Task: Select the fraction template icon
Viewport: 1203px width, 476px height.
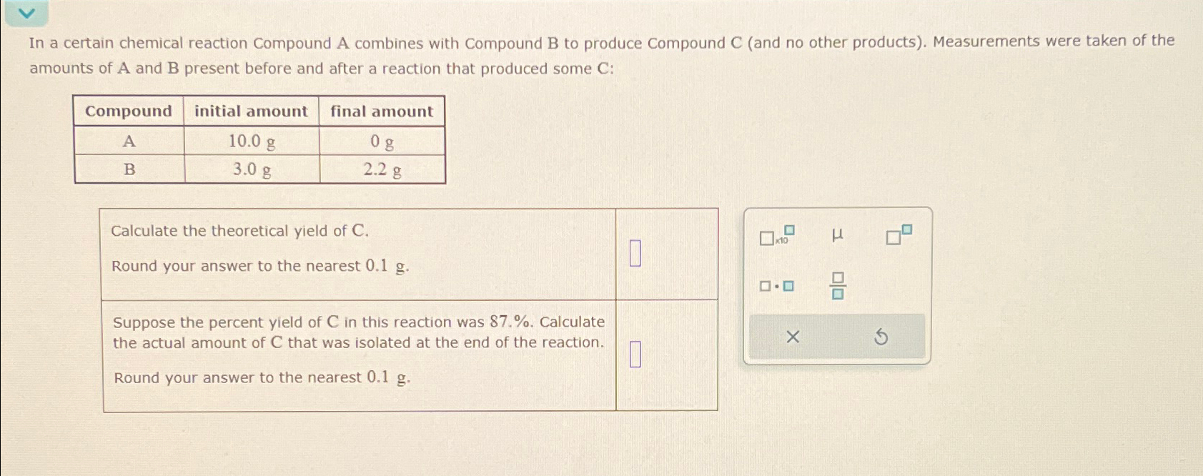Action: (x=837, y=286)
